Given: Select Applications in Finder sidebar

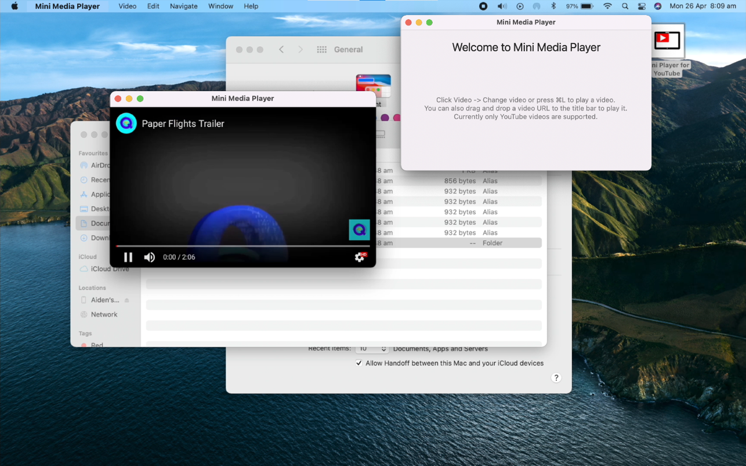Looking at the screenshot, I should point(95,194).
